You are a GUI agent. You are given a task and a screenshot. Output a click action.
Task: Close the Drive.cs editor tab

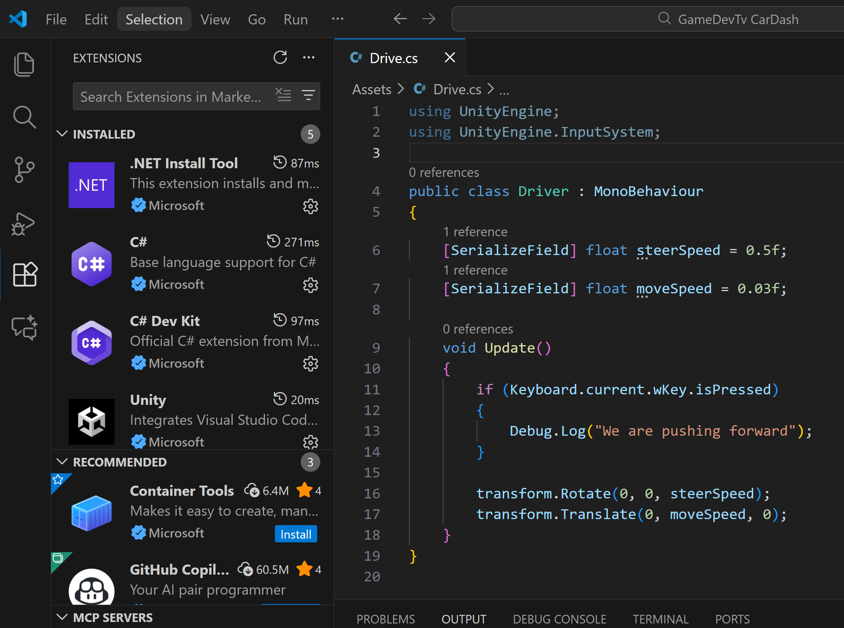449,58
